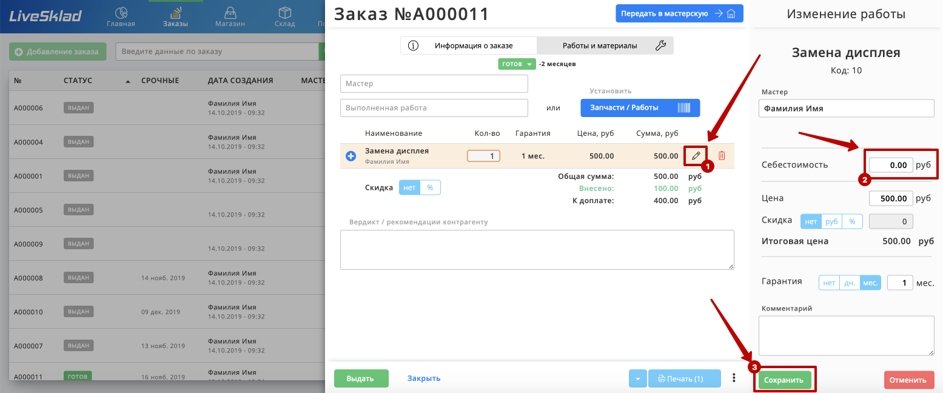Image resolution: width=943 pixels, height=393 pixels.
Task: Select order A000008 in the table
Action: tap(167, 278)
